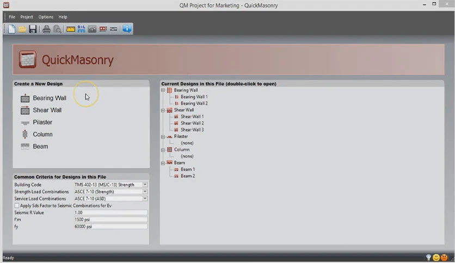The width and height of the screenshot is (455, 263).
Task: Create a new Pilaster design
Action: 36,122
